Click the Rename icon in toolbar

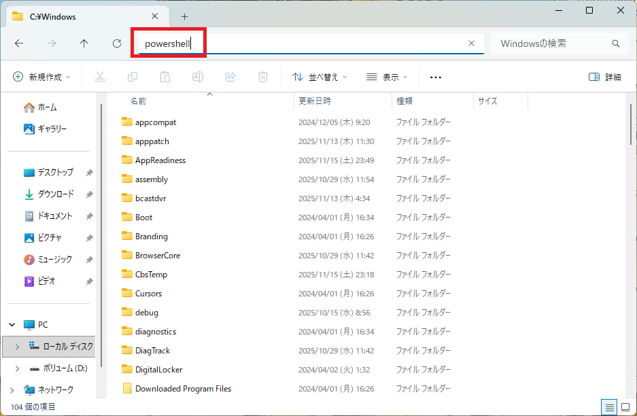click(x=198, y=77)
